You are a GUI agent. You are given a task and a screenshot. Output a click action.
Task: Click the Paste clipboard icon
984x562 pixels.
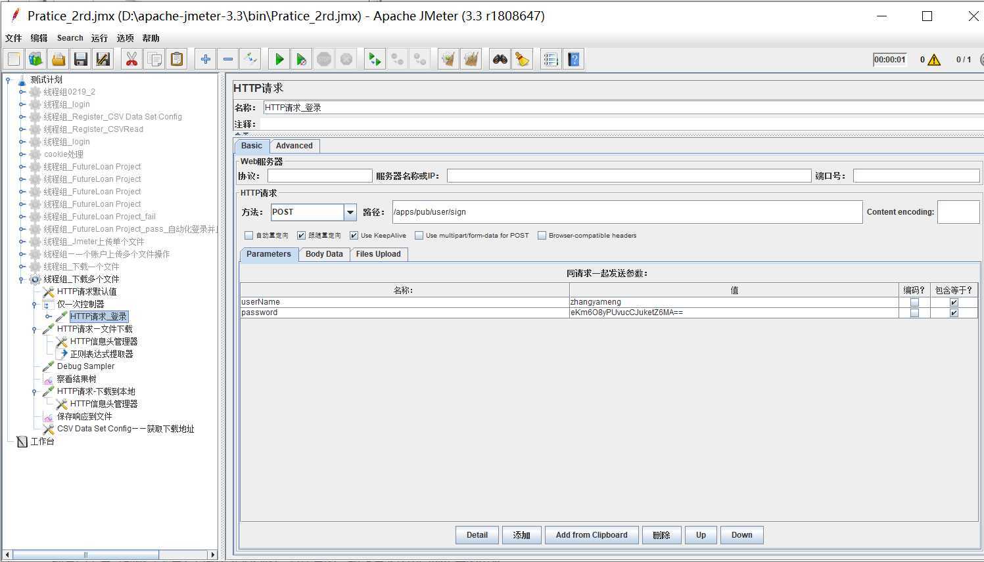click(177, 59)
